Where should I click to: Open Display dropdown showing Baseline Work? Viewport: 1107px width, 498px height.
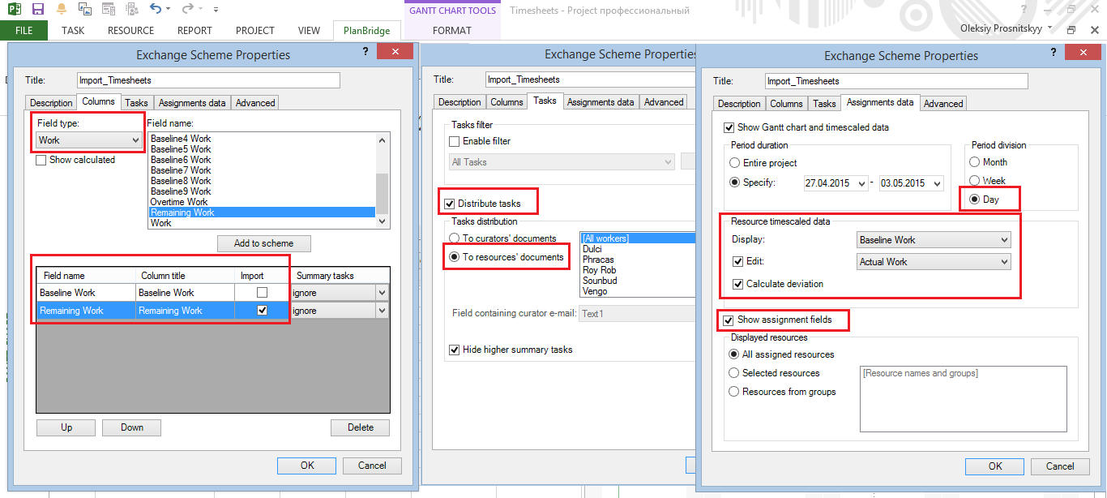pyautogui.click(x=934, y=240)
